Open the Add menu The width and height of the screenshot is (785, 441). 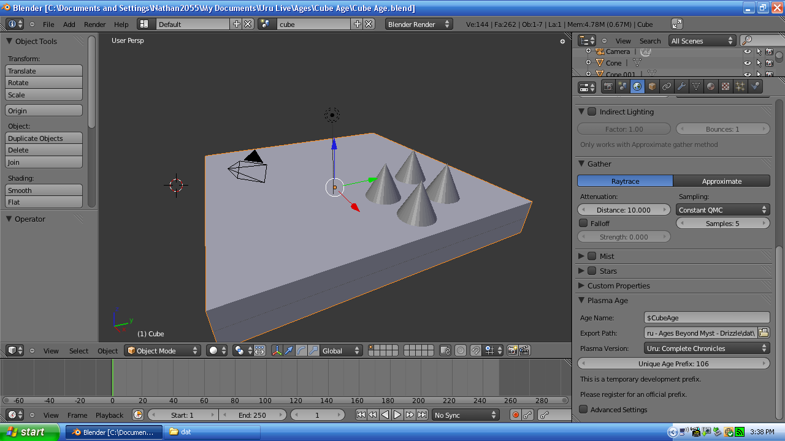coord(69,24)
